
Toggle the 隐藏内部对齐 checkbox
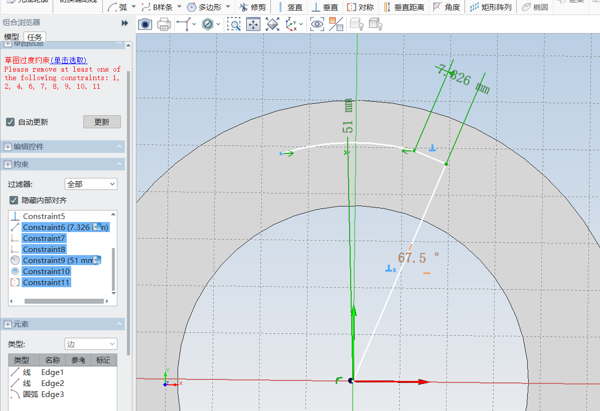point(14,200)
